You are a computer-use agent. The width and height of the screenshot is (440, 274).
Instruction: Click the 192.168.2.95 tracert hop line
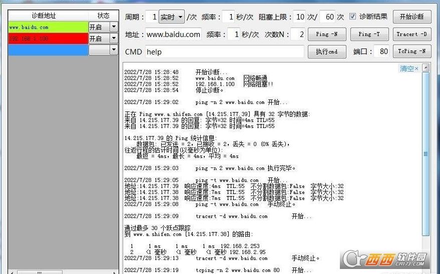coord(197,252)
